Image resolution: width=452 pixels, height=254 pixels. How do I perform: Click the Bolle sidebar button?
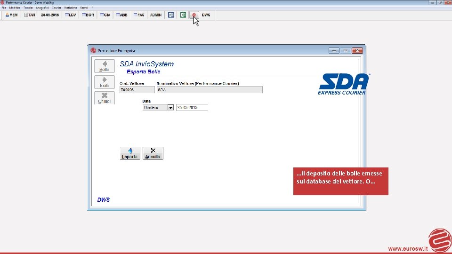pyautogui.click(x=105, y=66)
